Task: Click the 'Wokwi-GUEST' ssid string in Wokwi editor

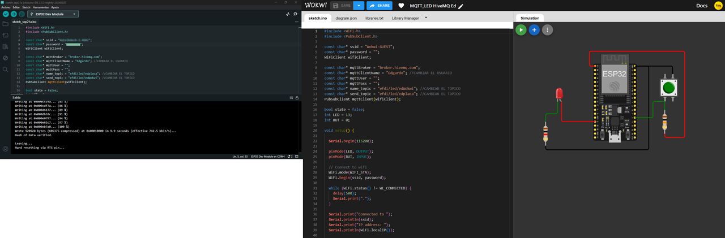Action: tap(377, 46)
